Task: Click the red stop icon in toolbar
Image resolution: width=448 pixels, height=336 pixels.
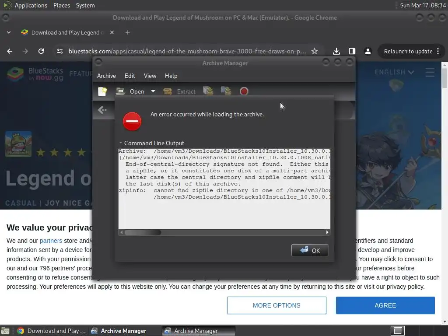Action: coord(244,91)
